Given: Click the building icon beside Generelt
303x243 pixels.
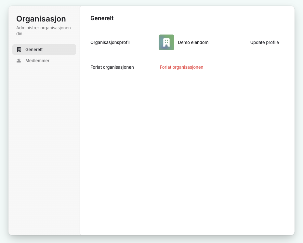Looking at the screenshot, I should [19, 50].
